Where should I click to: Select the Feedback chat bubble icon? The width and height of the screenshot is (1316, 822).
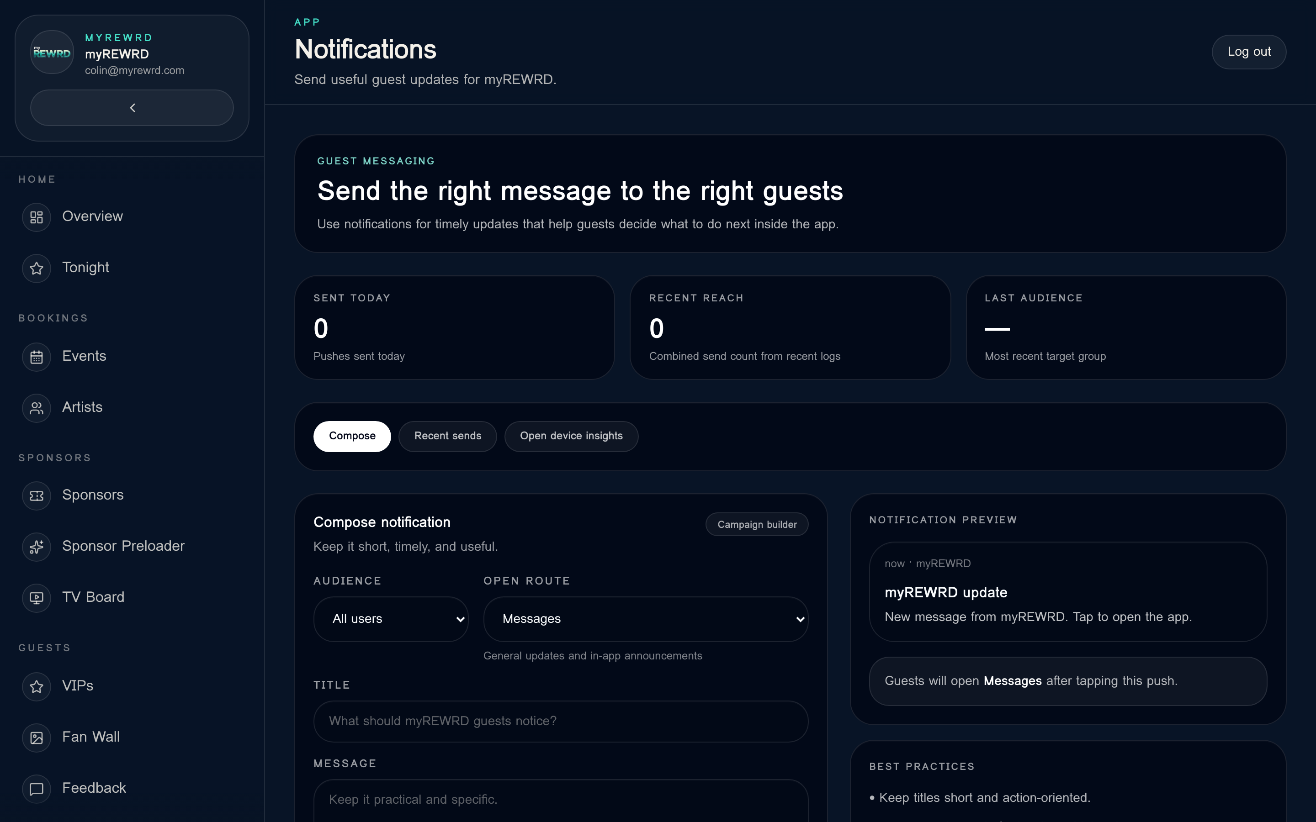36,788
